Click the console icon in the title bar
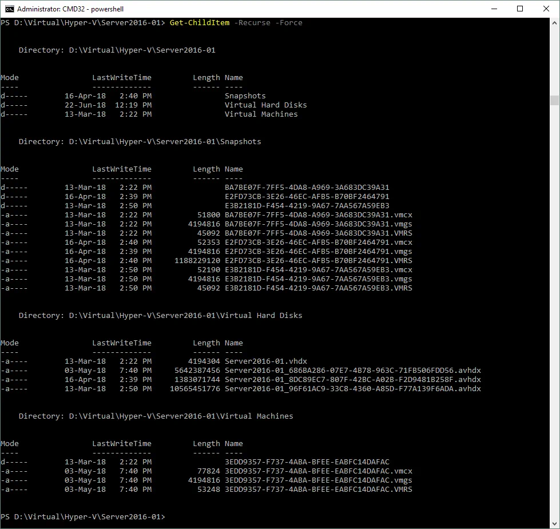The width and height of the screenshot is (560, 529). coord(9,9)
